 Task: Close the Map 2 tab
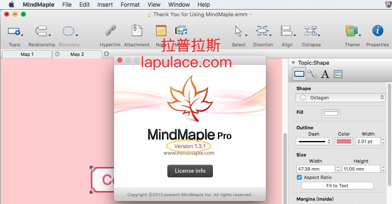[57, 54]
